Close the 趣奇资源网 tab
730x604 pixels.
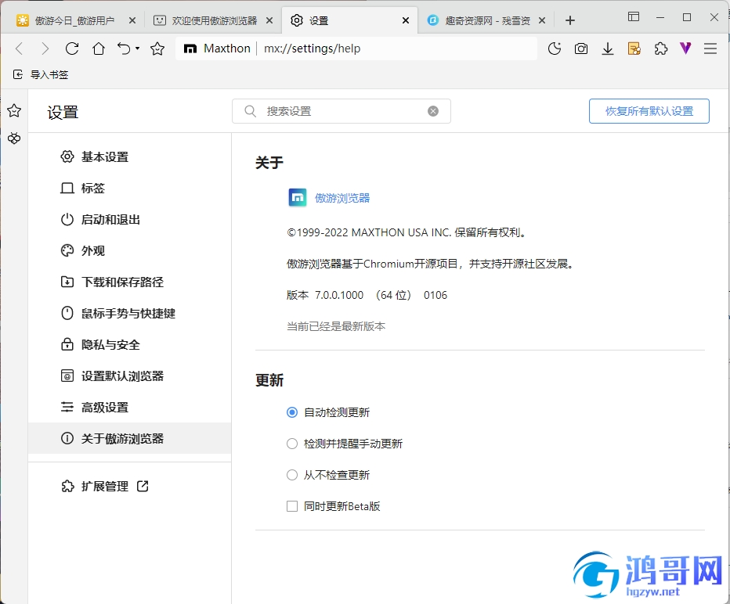pyautogui.click(x=542, y=20)
